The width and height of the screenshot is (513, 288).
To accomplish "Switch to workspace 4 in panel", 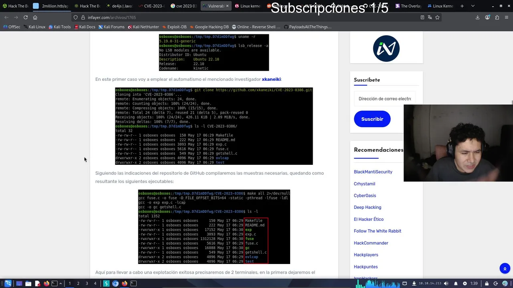I will (x=95, y=284).
